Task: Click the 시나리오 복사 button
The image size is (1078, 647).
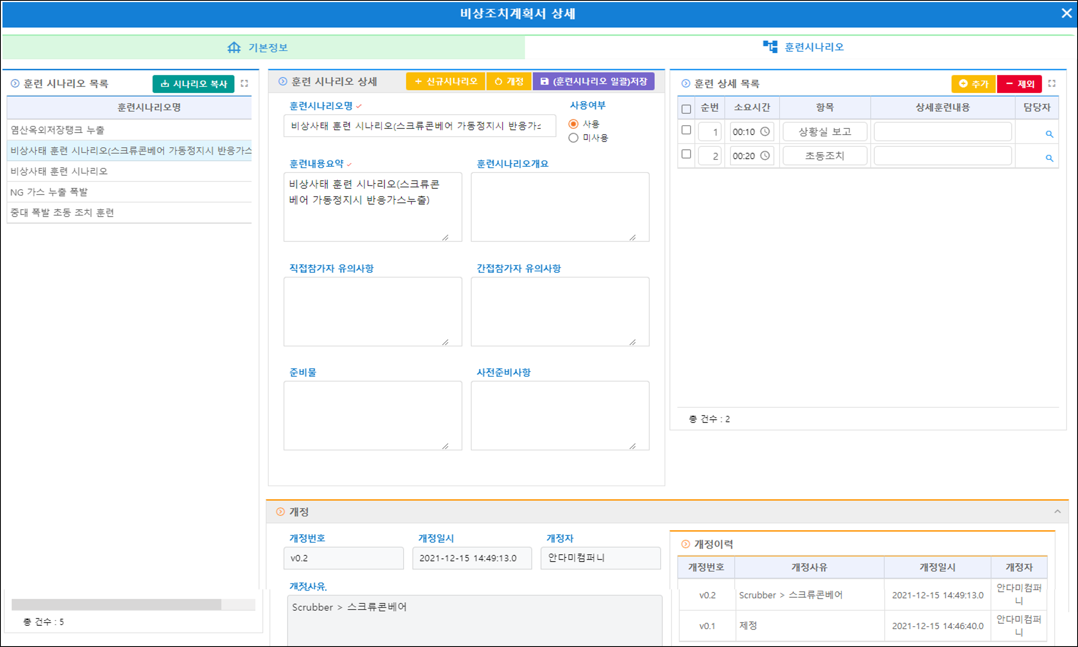Action: (x=194, y=84)
